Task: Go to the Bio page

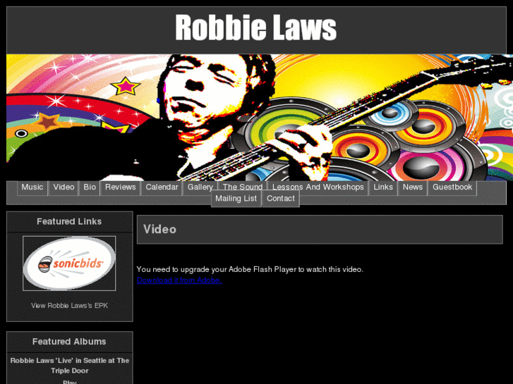Action: click(90, 187)
